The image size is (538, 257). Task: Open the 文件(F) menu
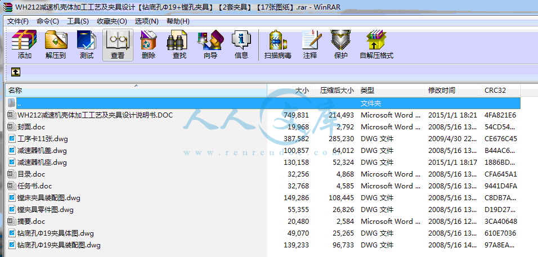18,21
